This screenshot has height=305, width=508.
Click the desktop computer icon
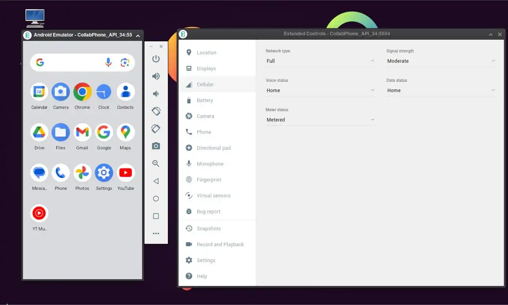pyautogui.click(x=35, y=18)
